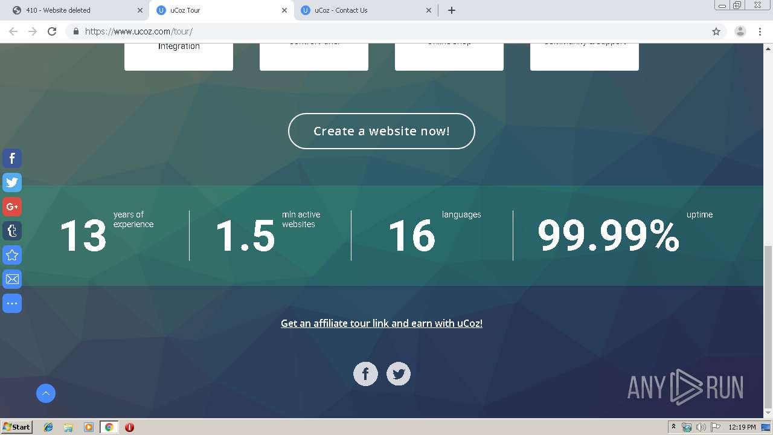Click the 99.99% uptime statistic

pyautogui.click(x=625, y=234)
